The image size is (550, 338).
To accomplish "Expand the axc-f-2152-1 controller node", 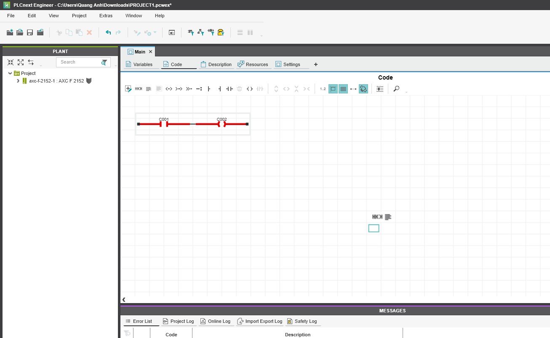I will [18, 81].
